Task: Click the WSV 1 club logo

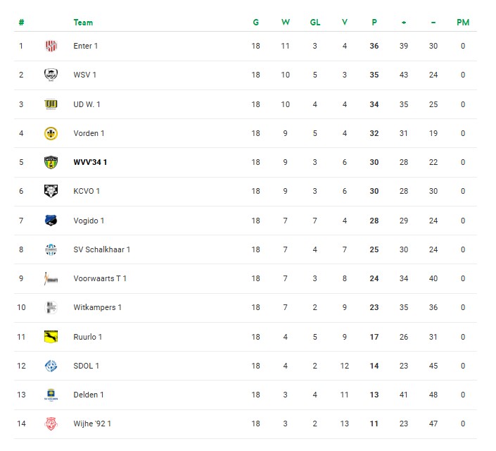Action: (51, 75)
